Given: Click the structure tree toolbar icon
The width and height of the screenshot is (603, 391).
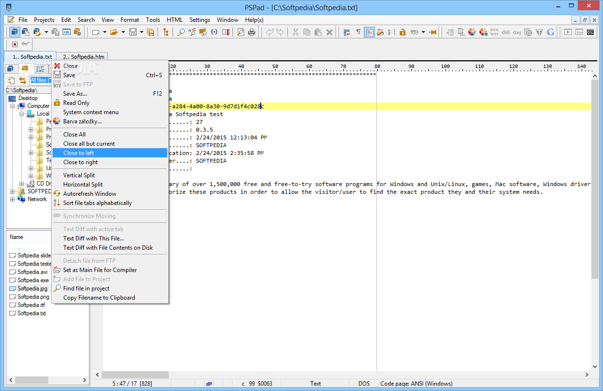Looking at the screenshot, I should 166,32.
